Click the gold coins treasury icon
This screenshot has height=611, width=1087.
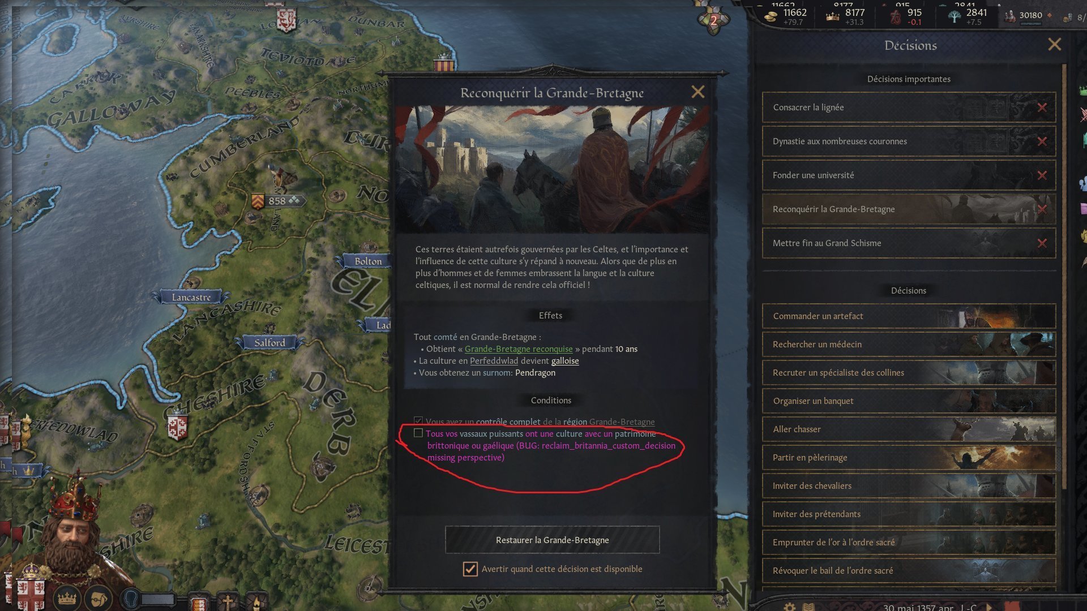tap(771, 16)
